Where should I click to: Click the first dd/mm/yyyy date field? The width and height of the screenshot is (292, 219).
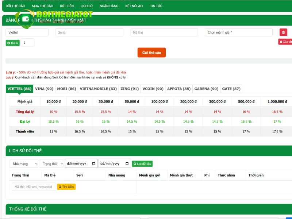[81, 164]
